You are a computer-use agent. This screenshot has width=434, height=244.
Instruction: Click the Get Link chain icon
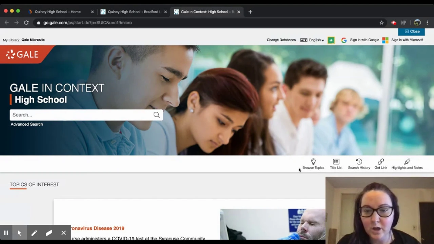[x=381, y=162]
